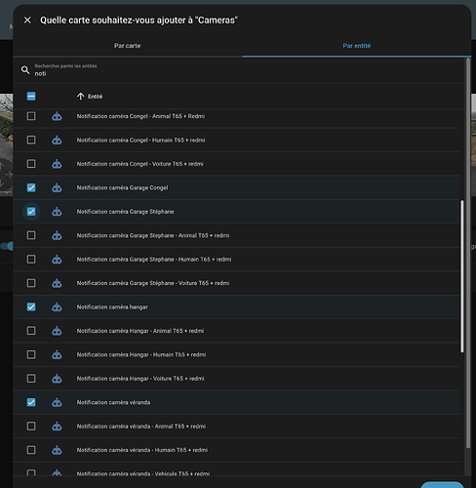The image size is (476, 488).
Task: Click the sort arrow next to Entité
Action: click(x=80, y=97)
